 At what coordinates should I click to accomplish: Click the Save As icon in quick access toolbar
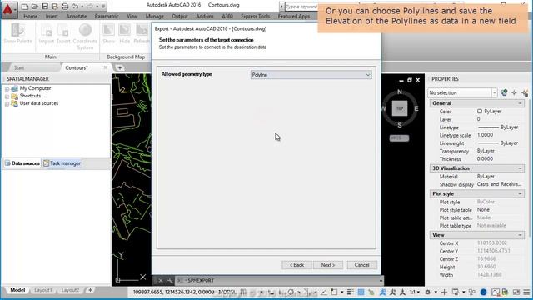coord(54,7)
